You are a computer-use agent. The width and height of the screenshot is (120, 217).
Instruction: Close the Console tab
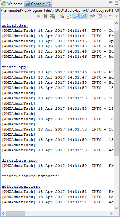click(x=48, y=4)
